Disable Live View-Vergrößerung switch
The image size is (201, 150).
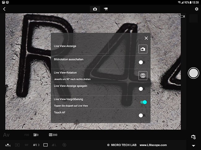click(x=143, y=102)
